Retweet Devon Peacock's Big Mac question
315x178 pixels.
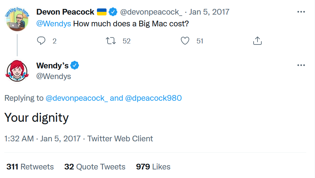pyautogui.click(x=112, y=41)
